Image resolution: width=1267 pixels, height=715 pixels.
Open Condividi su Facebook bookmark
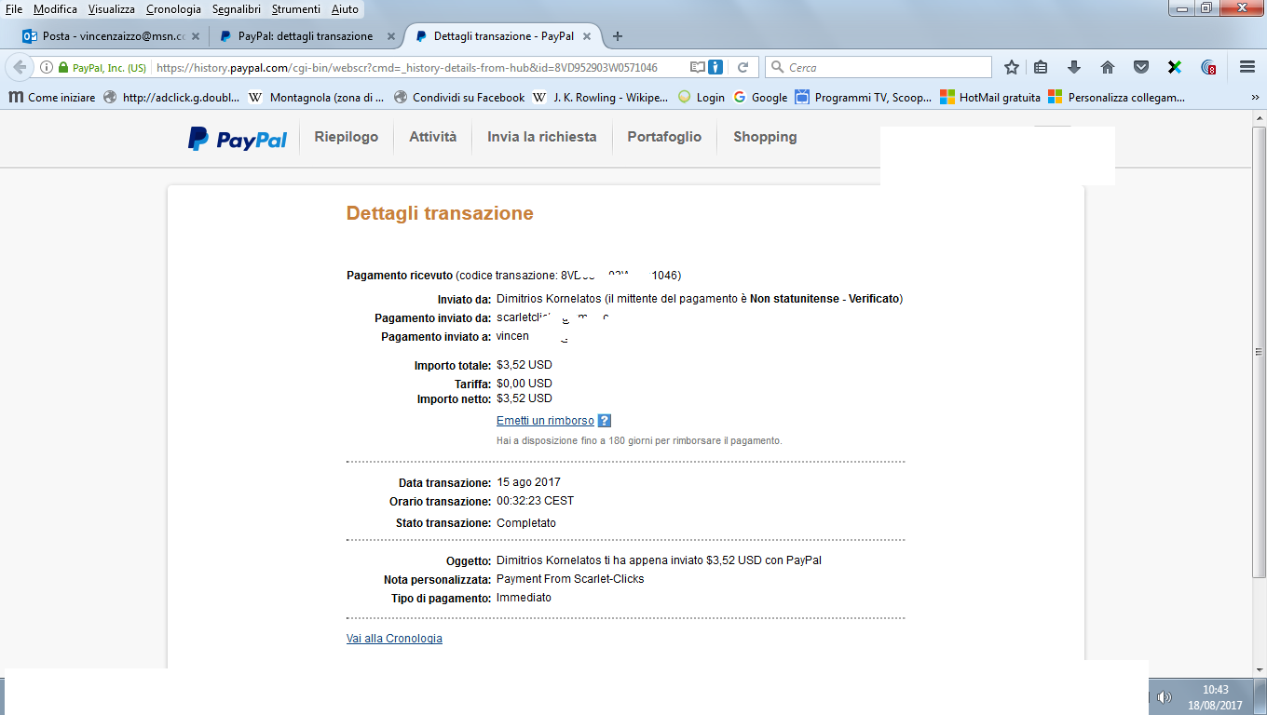point(459,97)
